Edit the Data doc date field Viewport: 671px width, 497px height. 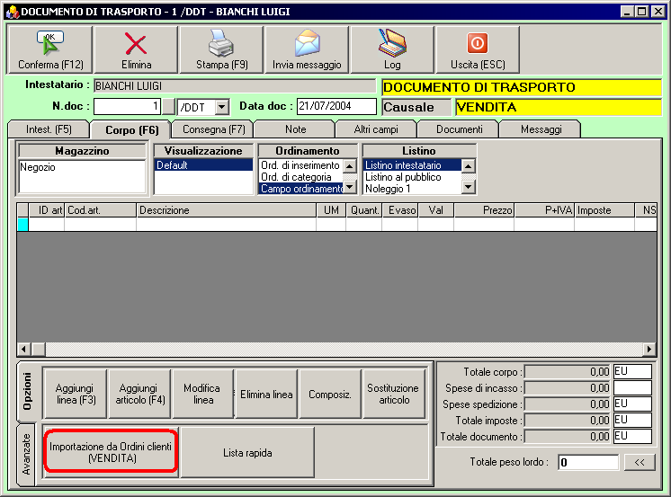(336, 106)
